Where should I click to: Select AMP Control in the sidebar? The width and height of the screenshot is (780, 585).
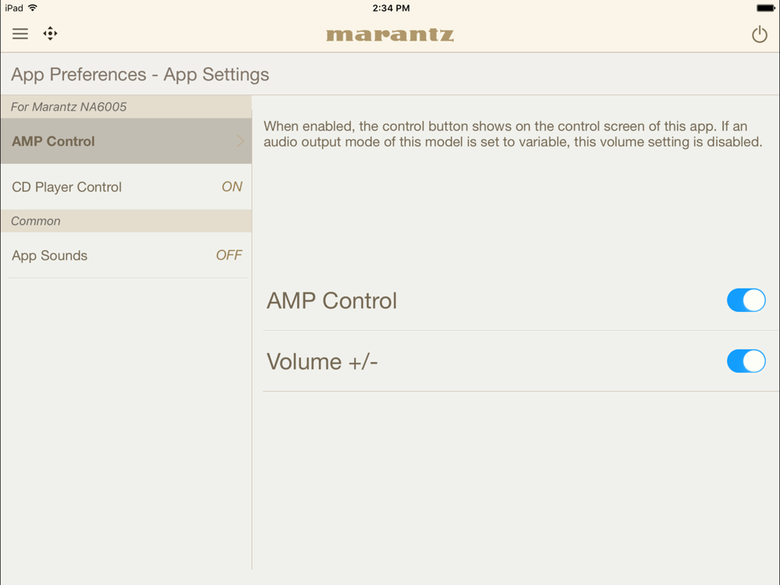click(x=126, y=141)
